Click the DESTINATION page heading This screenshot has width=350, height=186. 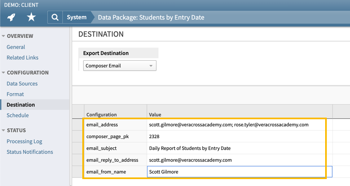tap(101, 34)
